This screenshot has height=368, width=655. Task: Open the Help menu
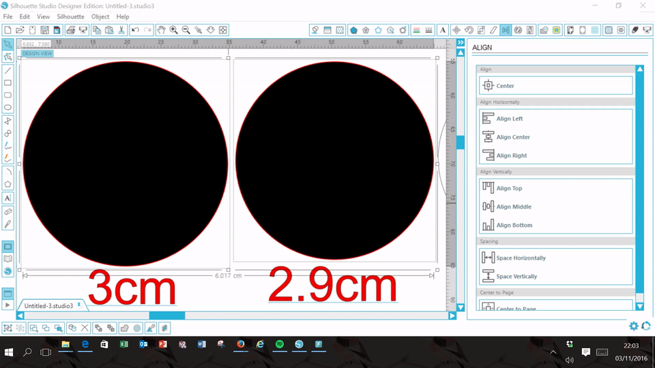[122, 16]
